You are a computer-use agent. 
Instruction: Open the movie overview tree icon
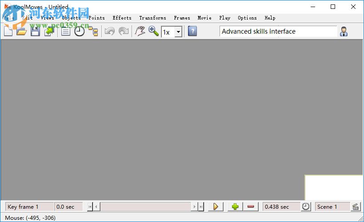93,31
